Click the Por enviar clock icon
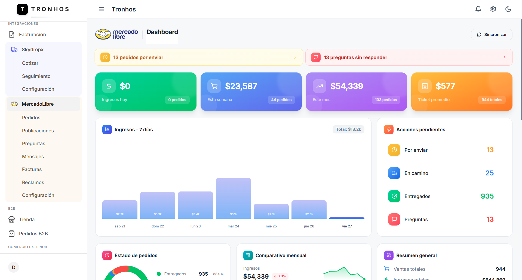This screenshot has width=522, height=280. (x=394, y=150)
